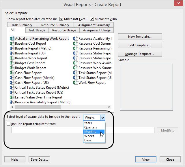Viewport: 185px width, 167px height.
Task: Click the Close button
Action: 170,160
